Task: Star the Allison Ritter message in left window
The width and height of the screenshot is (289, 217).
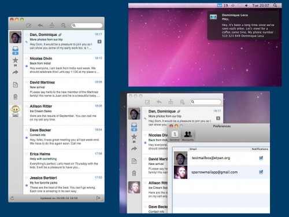Action: point(27,106)
